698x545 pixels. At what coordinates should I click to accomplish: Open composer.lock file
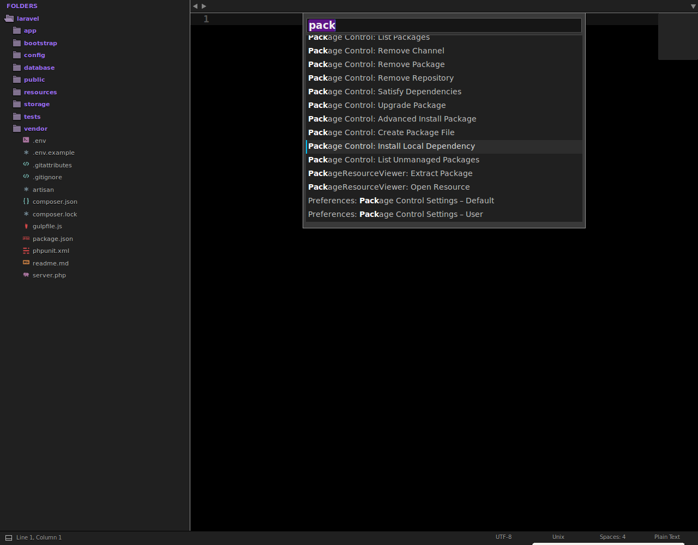coord(55,214)
